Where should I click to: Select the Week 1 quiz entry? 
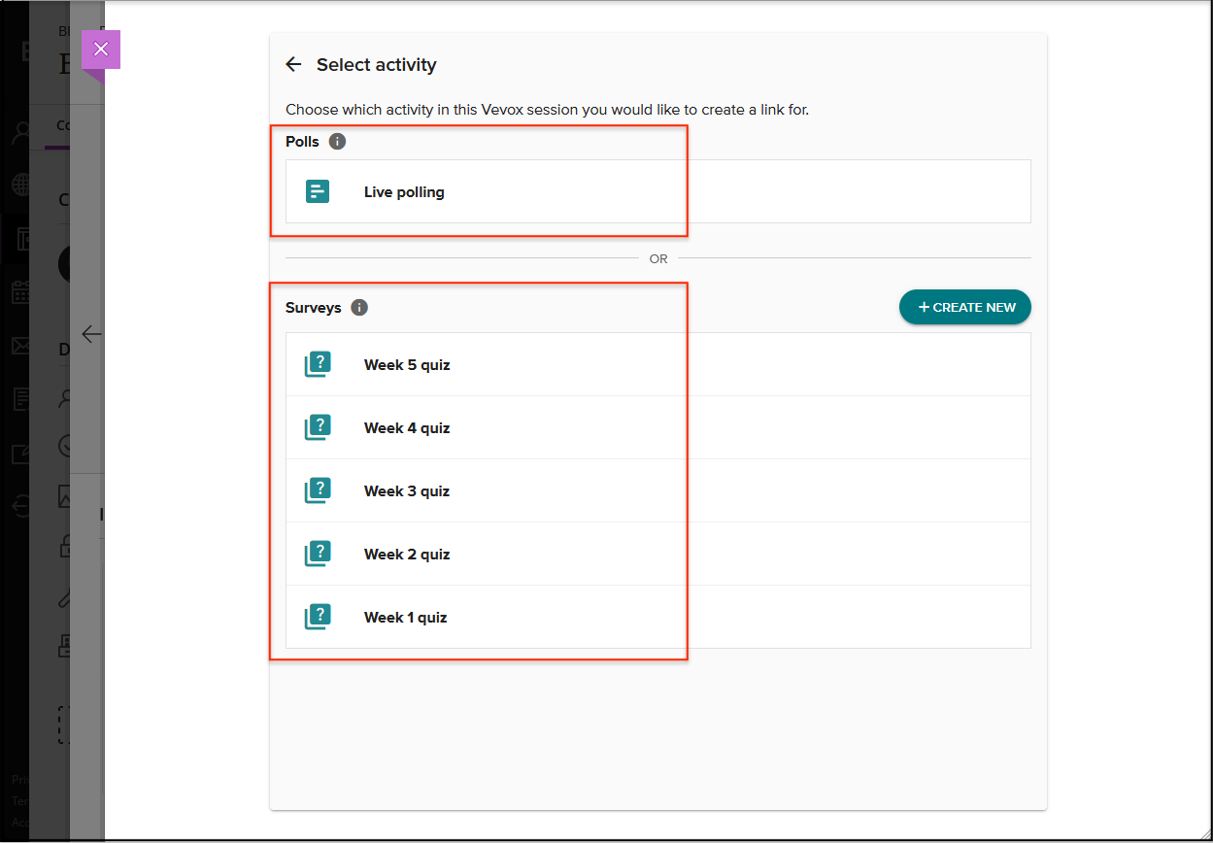click(406, 617)
